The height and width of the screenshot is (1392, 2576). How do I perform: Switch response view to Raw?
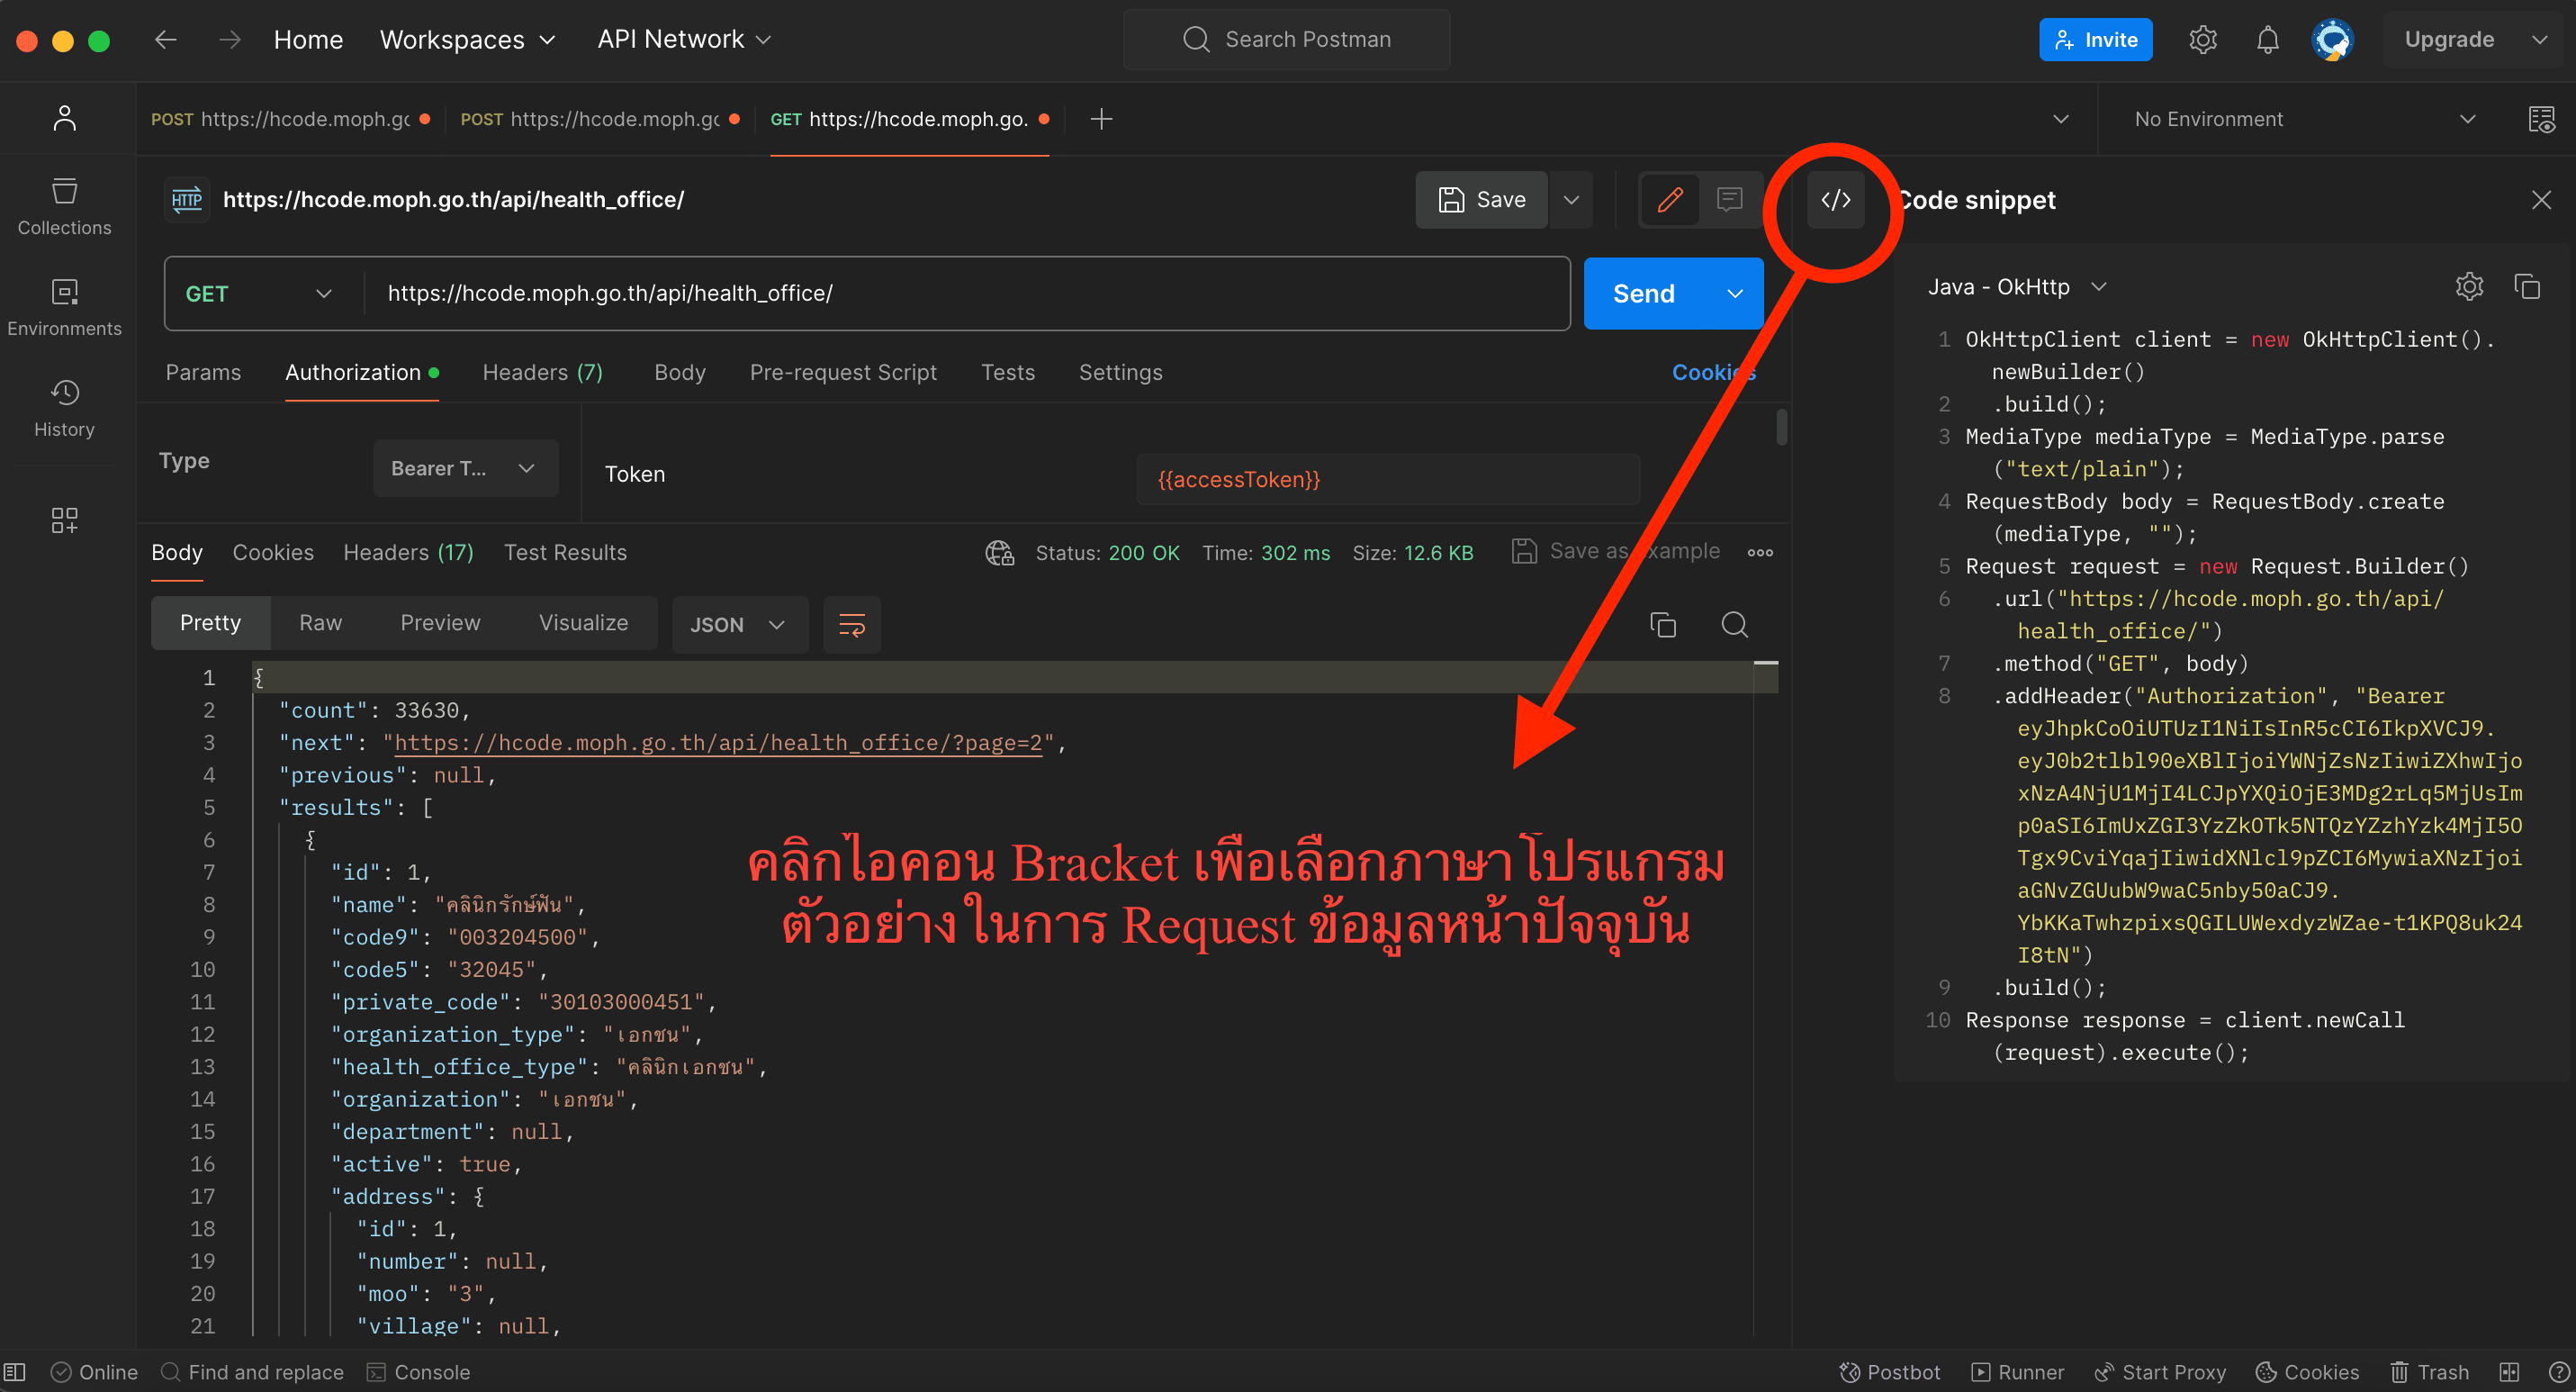click(x=320, y=623)
